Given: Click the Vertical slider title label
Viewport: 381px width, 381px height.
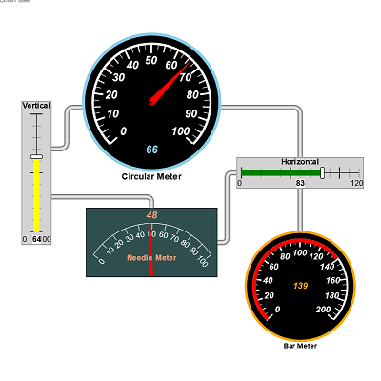Looking at the screenshot, I should coord(36,106).
